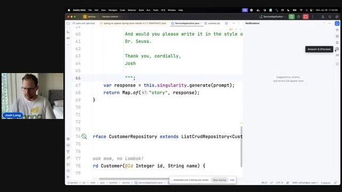This screenshot has height=192, width=342.
Task: Click the "story" string on line 68
Action: coord(158,92)
